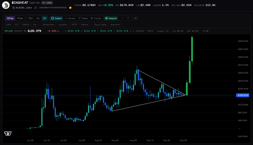Screen dimensions: 253x145
Task: Click the Aug 20 date axis label
Action: [x=115, y=140]
